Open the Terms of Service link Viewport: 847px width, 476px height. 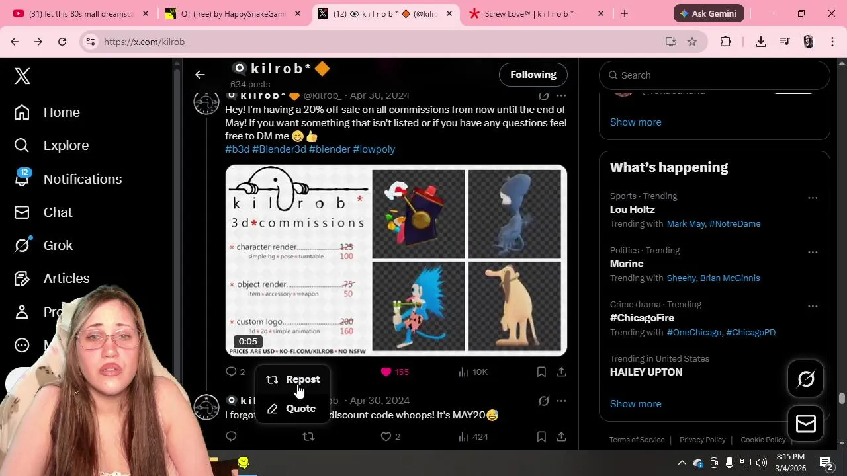(x=637, y=440)
